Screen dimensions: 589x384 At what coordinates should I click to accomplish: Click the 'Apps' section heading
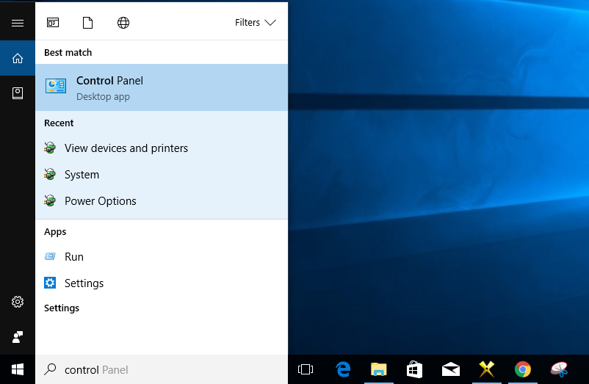coord(55,232)
